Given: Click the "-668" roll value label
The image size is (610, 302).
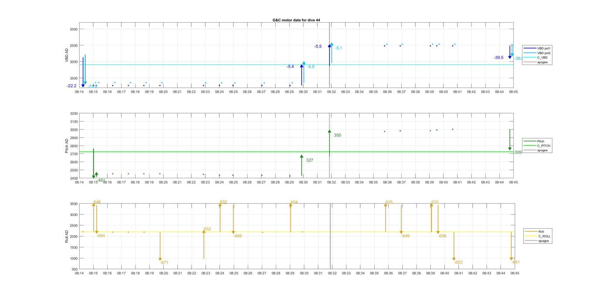Looking at the screenshot, I should pyautogui.click(x=237, y=236).
